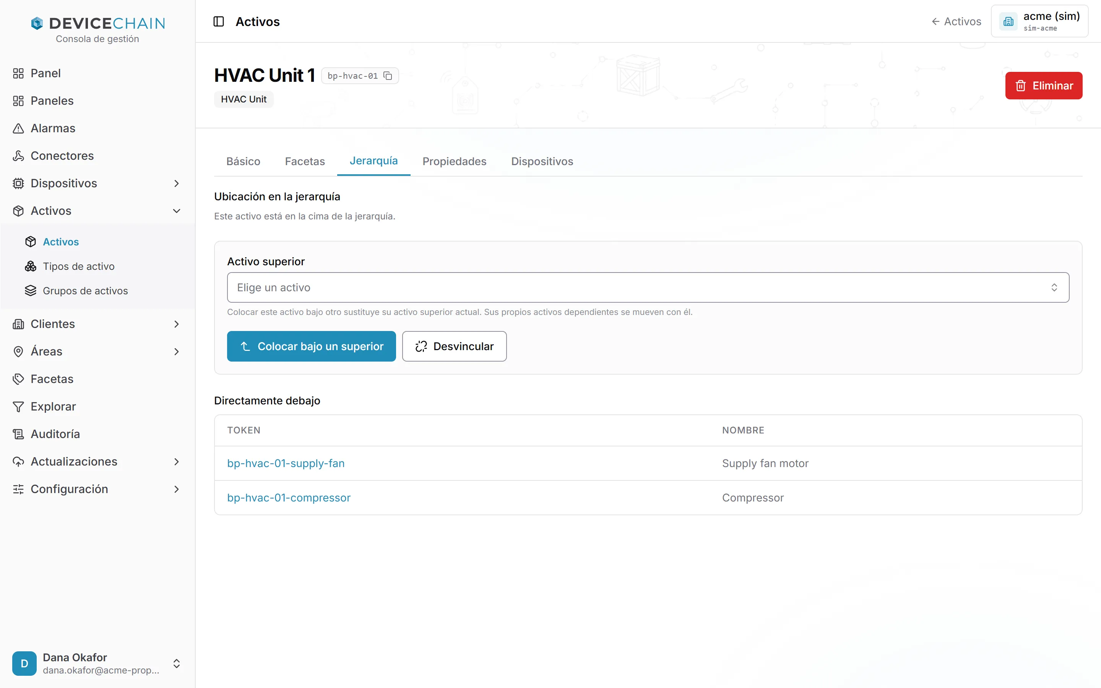Copy the bp-hvac-01 token
The image size is (1101, 688).
pyautogui.click(x=388, y=76)
